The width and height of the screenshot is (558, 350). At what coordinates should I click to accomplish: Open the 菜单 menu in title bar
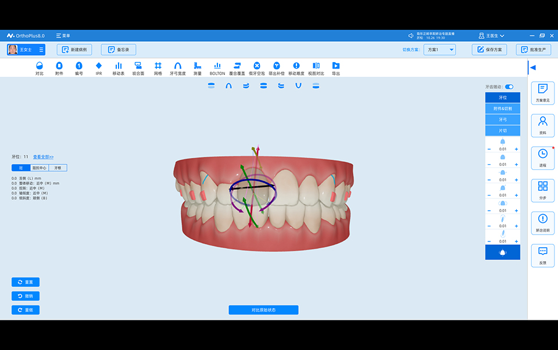[63, 35]
